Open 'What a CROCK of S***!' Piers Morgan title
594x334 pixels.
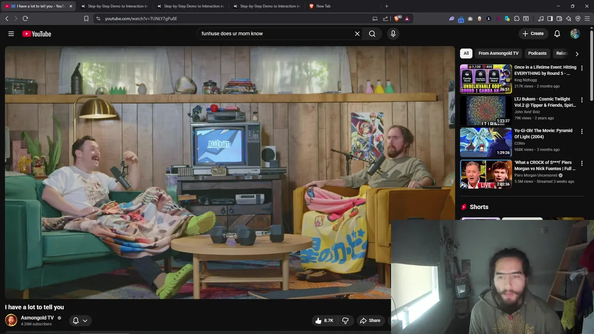[545, 166]
